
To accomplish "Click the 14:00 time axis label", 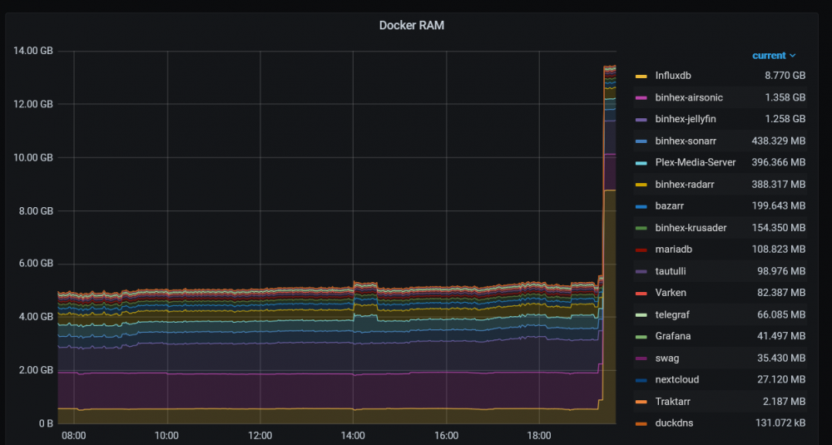I will (x=353, y=436).
